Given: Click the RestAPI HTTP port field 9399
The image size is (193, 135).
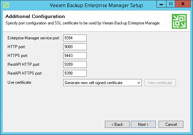Looking at the screenshot, I should pyautogui.click(x=75, y=64).
